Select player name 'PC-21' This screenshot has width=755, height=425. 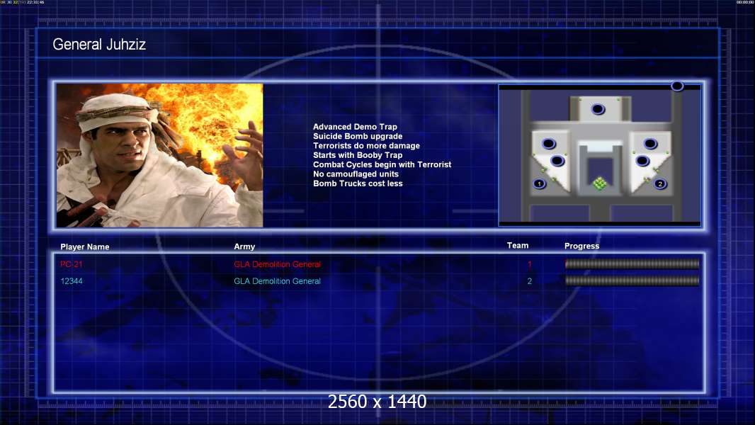coord(72,264)
